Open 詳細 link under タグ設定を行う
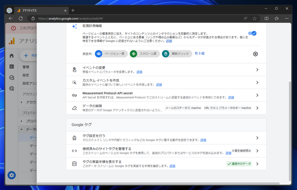Viewport: 297px width, 190px height. [x=203, y=140]
